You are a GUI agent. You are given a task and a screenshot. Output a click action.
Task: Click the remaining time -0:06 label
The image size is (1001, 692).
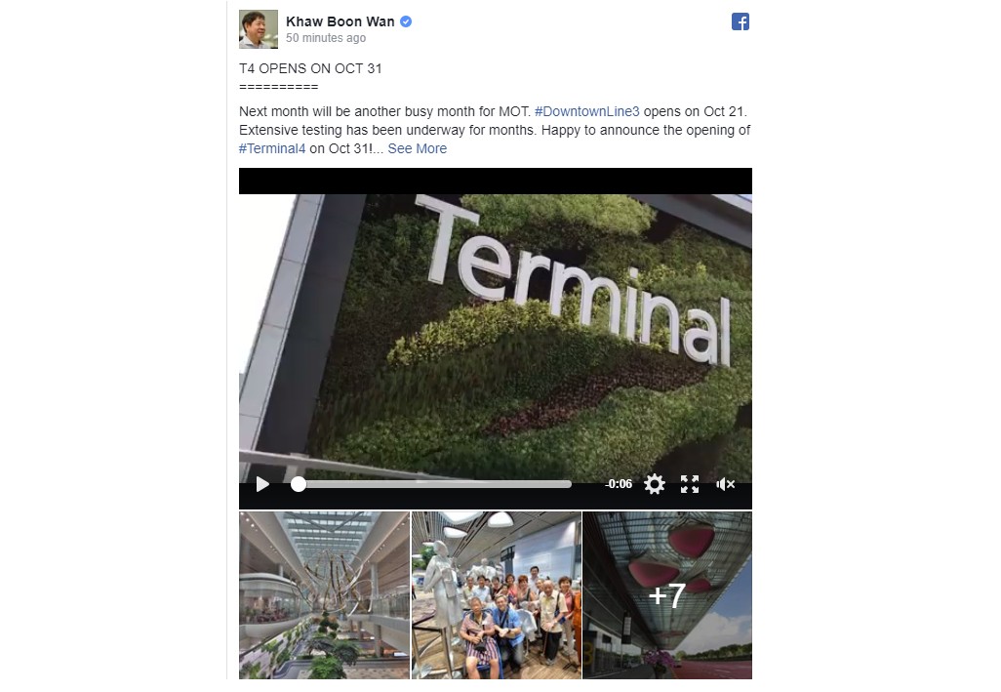[x=618, y=484]
